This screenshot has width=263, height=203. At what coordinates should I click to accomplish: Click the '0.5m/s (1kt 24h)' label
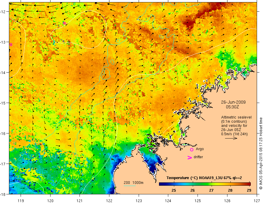point(235,134)
